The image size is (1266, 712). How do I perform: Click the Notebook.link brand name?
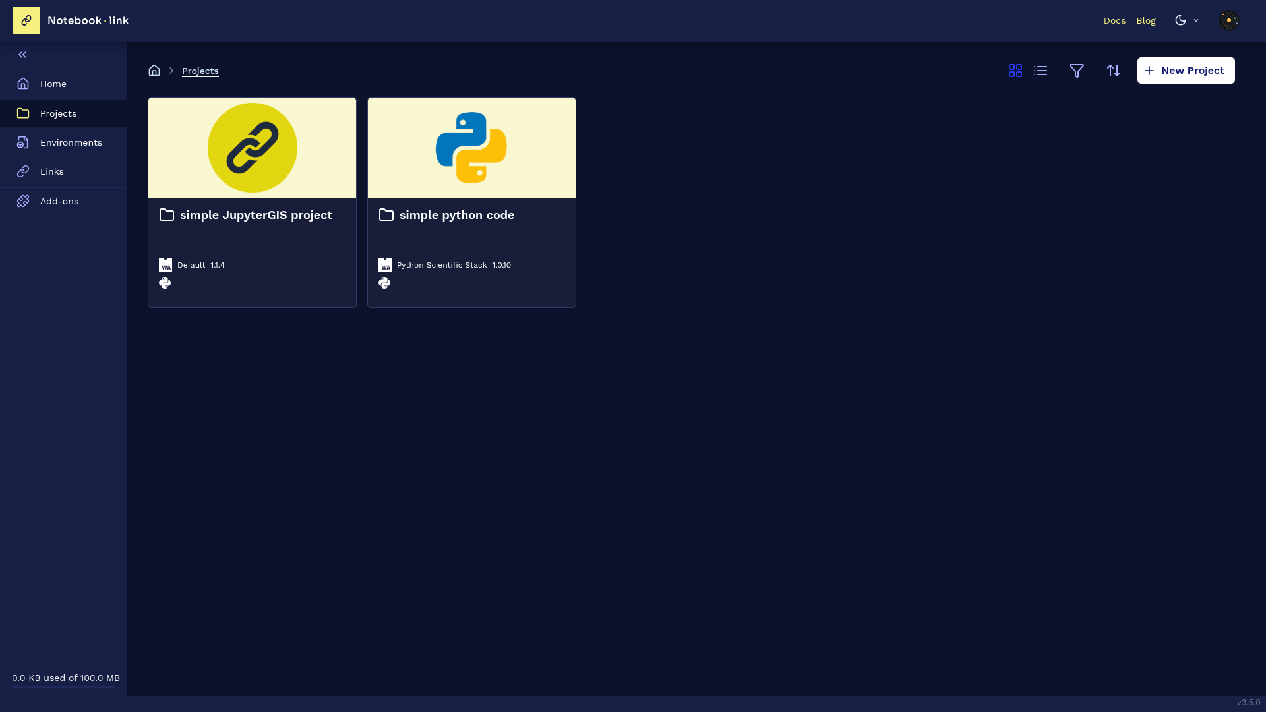coord(88,20)
